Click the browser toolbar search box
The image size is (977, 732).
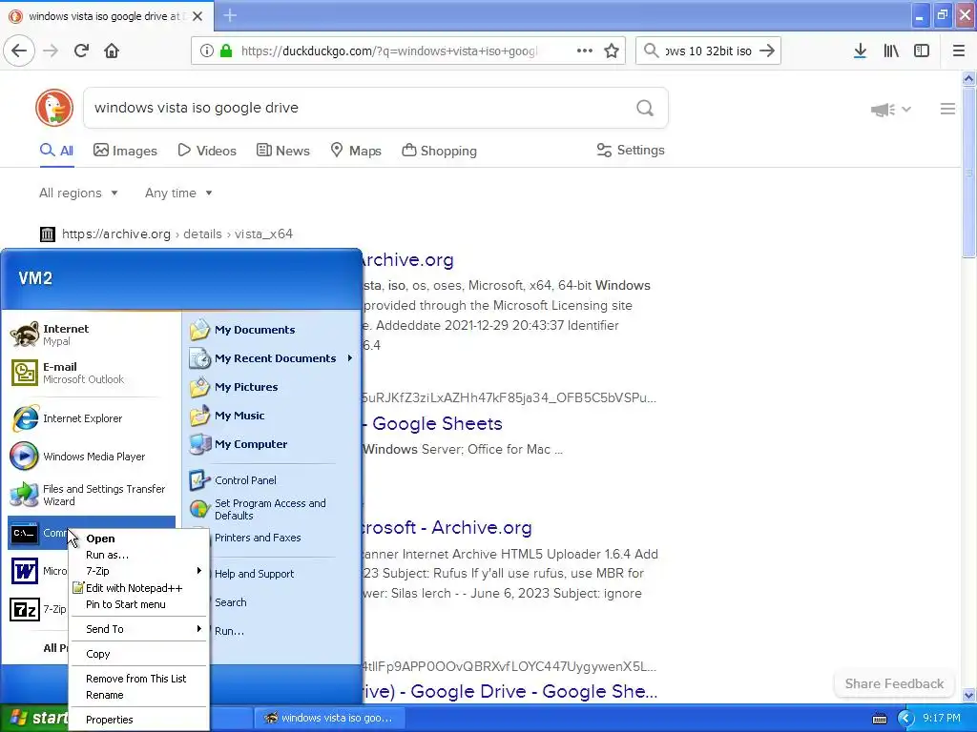coord(709,51)
